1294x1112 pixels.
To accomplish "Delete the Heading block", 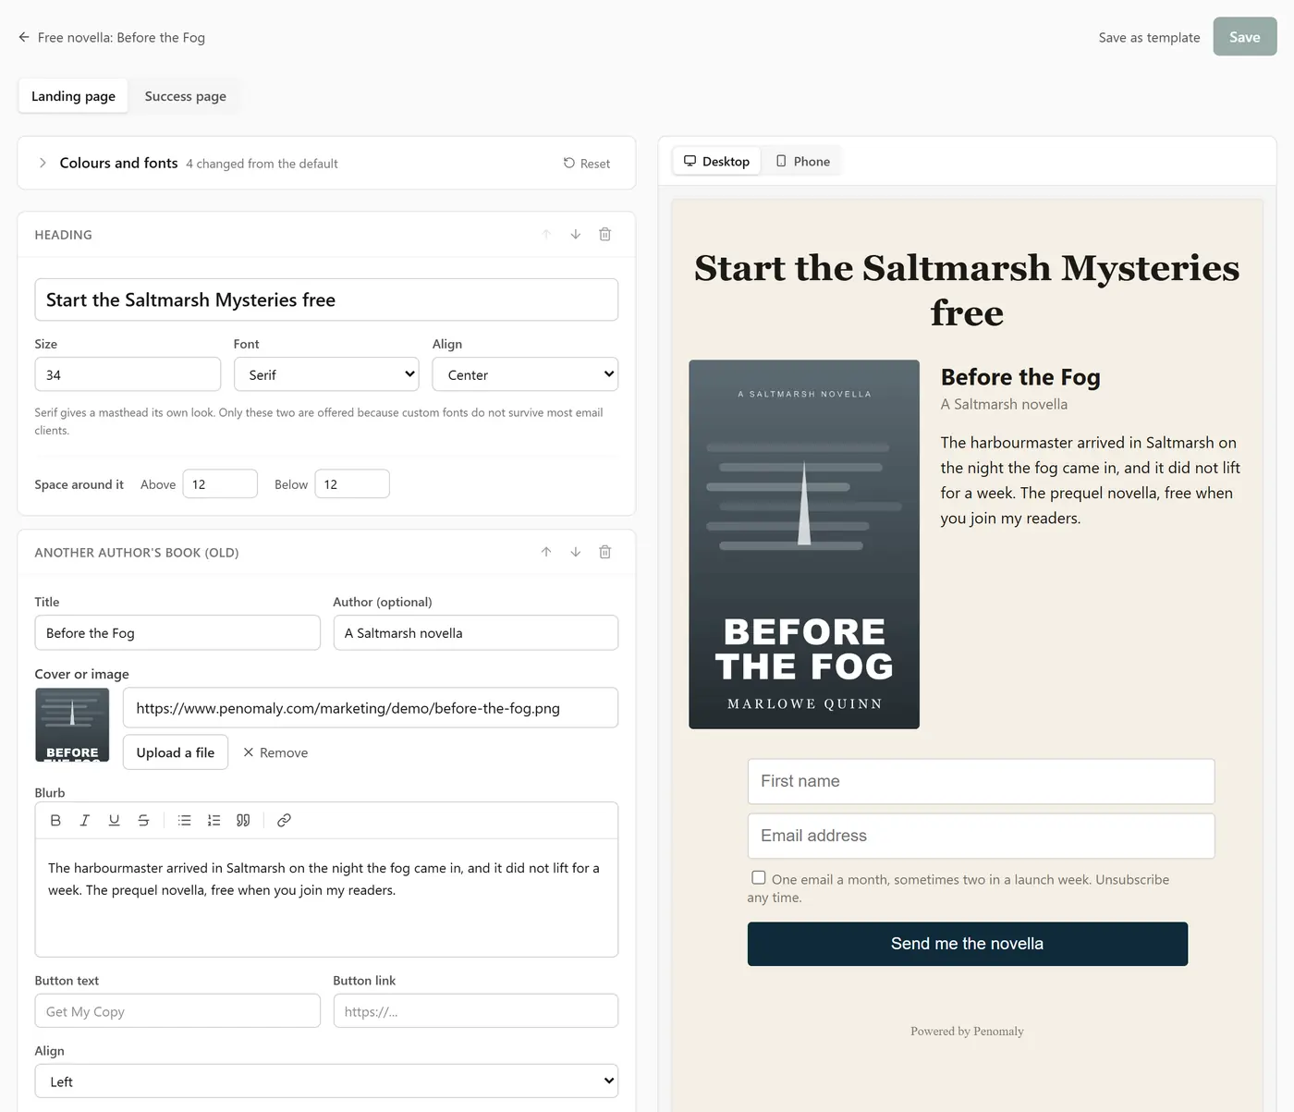I will (604, 235).
